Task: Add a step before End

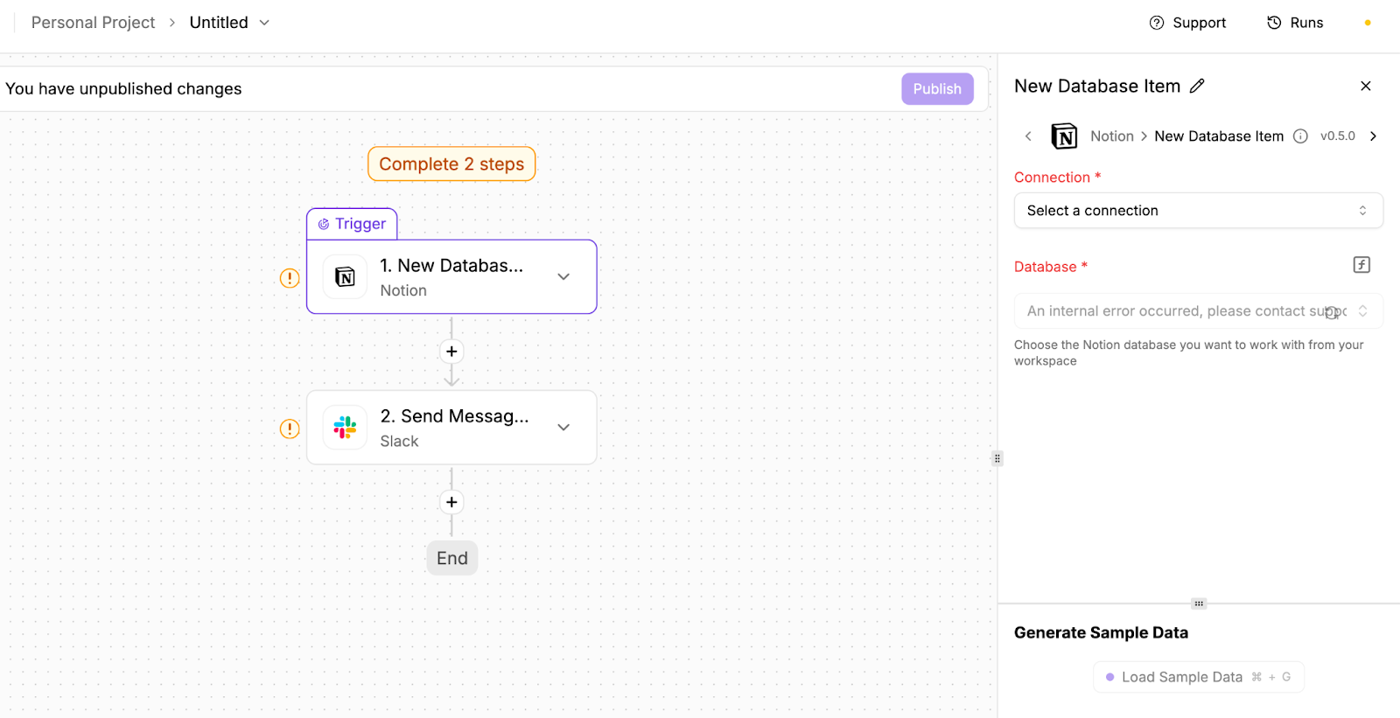Action: pos(451,502)
